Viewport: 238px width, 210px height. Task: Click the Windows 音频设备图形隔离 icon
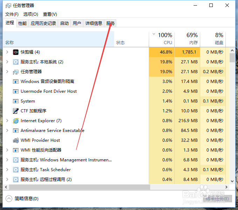point(16,82)
